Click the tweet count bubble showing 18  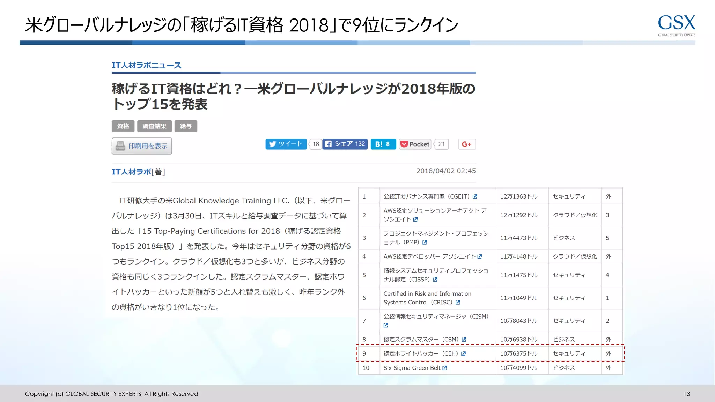(316, 144)
